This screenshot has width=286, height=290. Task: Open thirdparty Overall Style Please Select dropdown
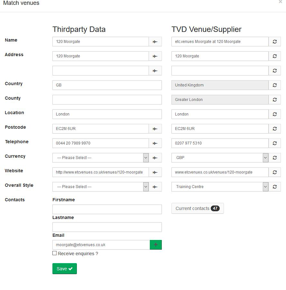click(101, 187)
